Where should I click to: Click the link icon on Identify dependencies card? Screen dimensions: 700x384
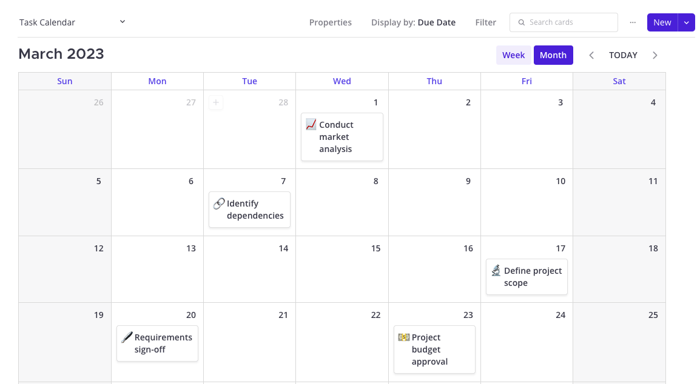(219, 204)
